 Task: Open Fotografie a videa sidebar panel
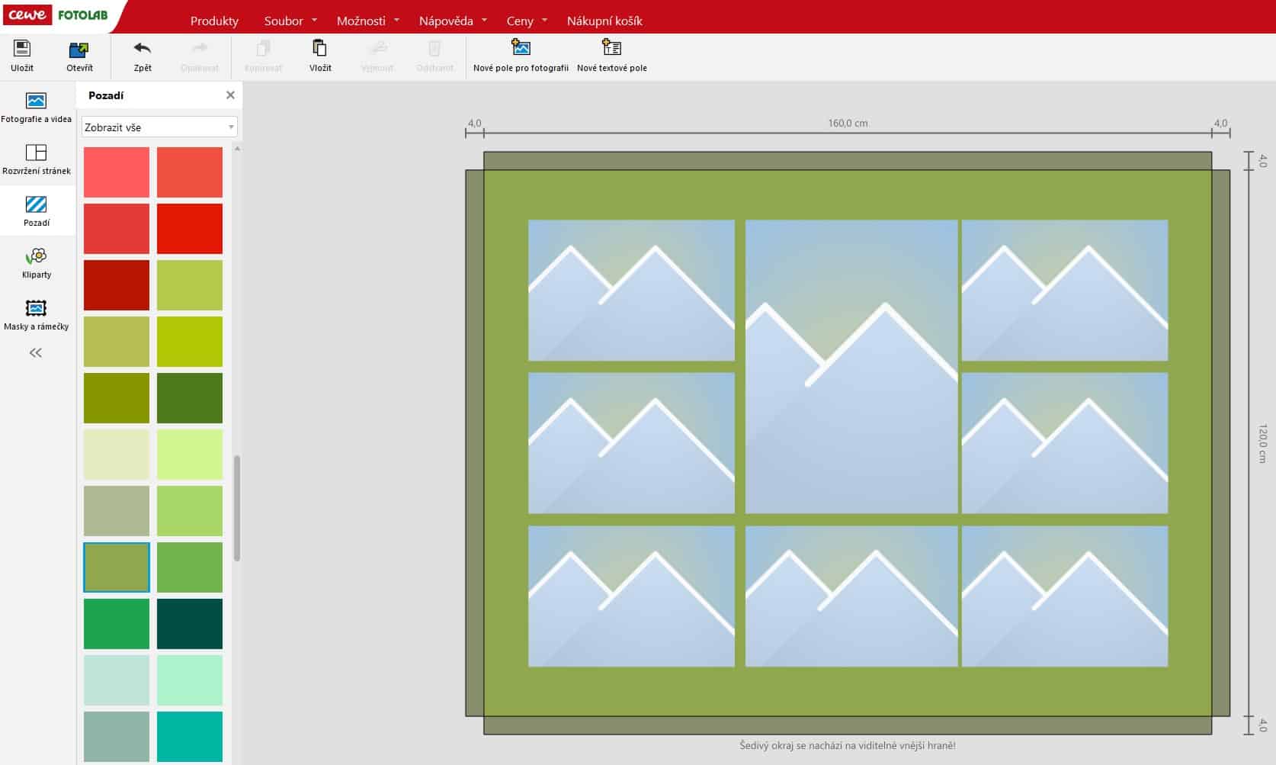[x=36, y=108]
